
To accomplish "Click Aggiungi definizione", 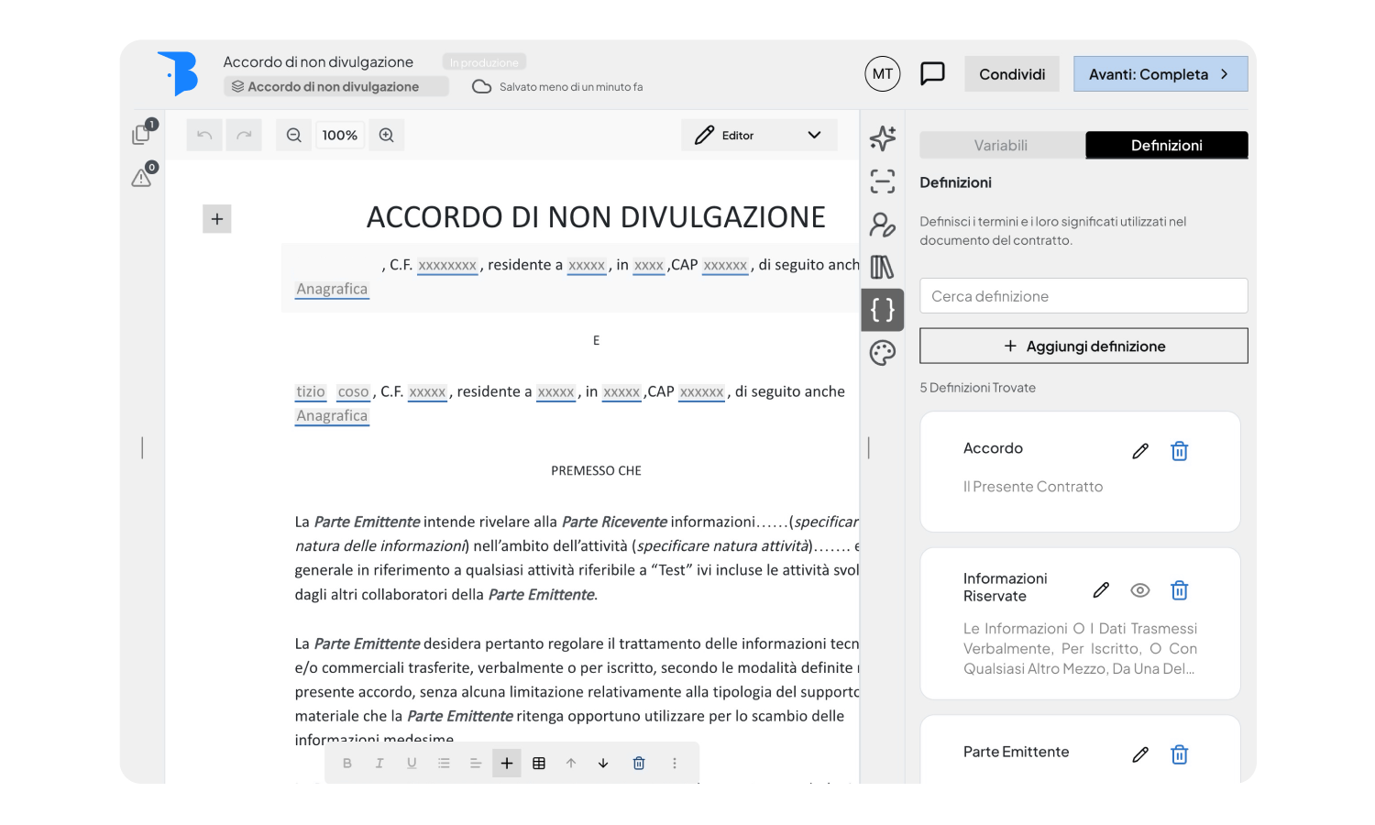I will tap(1083, 346).
